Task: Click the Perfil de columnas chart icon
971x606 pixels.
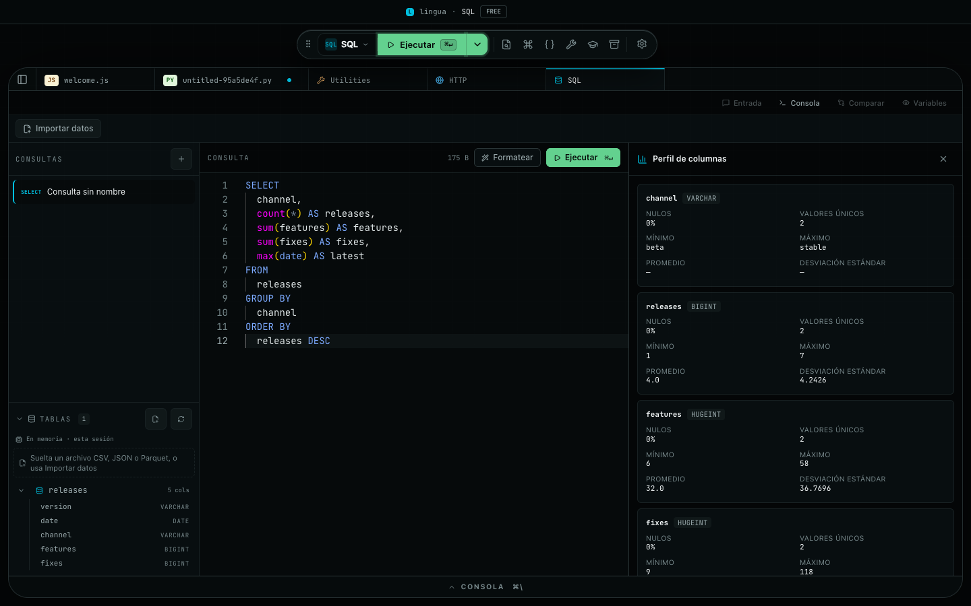Action: [642, 159]
